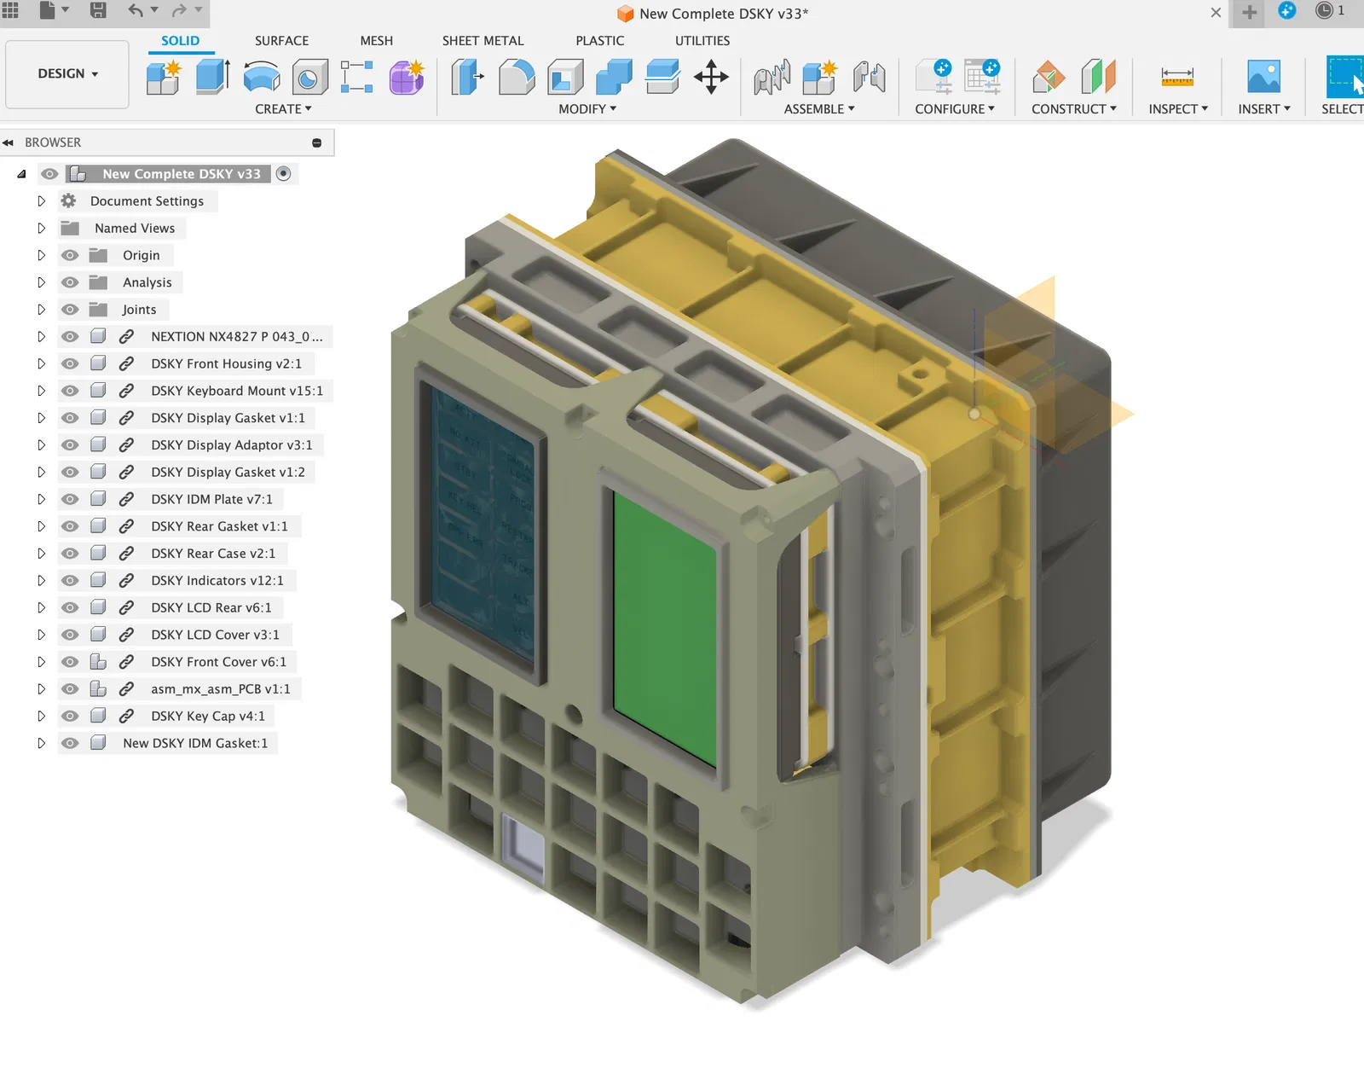Open the Construct menu dropdown

coord(1074,109)
